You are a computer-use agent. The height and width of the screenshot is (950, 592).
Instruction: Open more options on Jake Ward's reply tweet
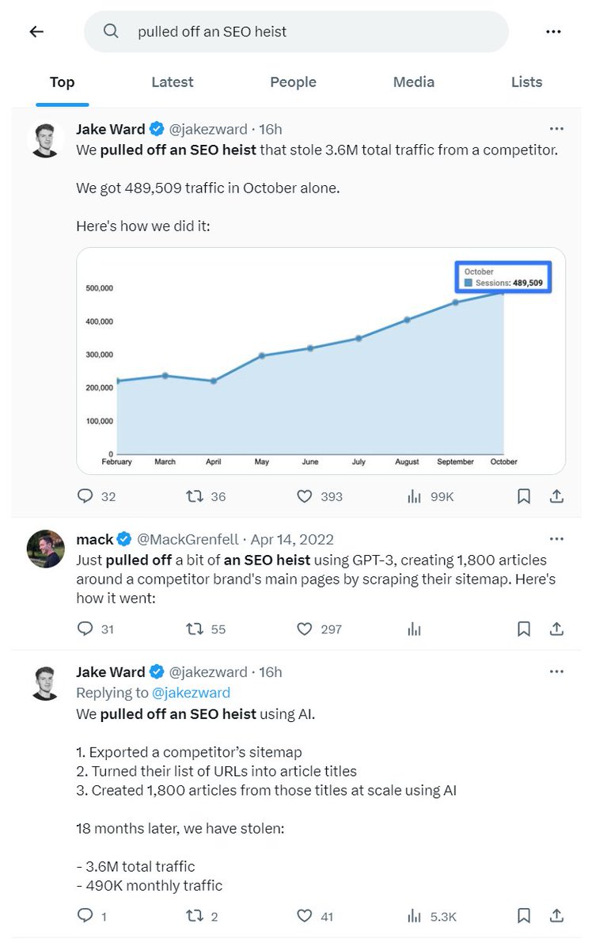click(x=556, y=672)
